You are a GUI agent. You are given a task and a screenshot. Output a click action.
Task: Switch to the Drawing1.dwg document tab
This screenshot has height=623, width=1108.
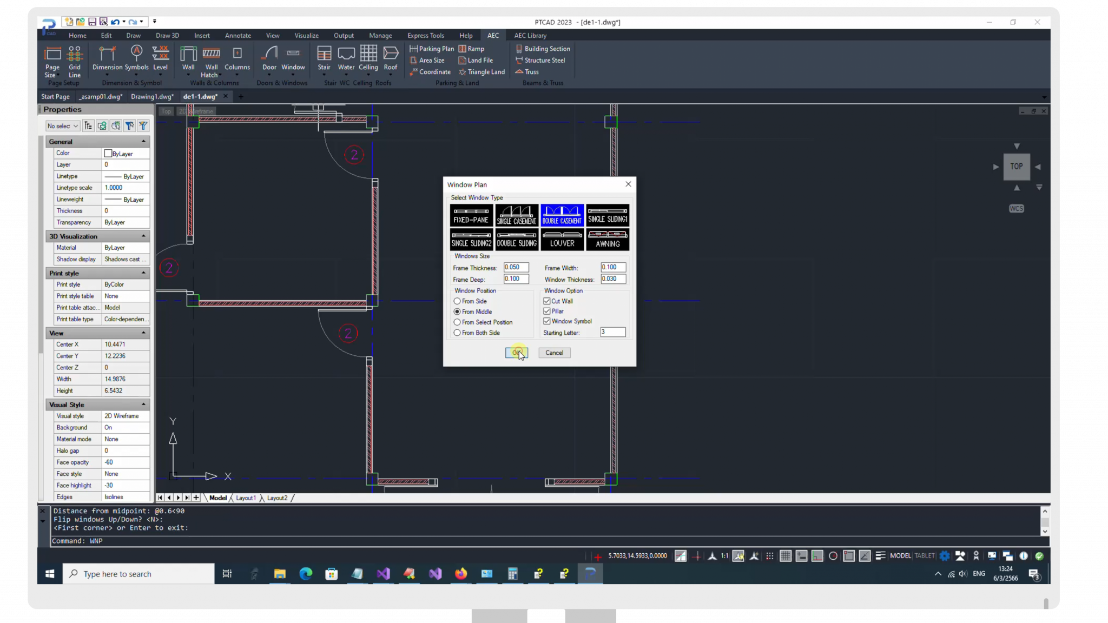click(x=152, y=97)
